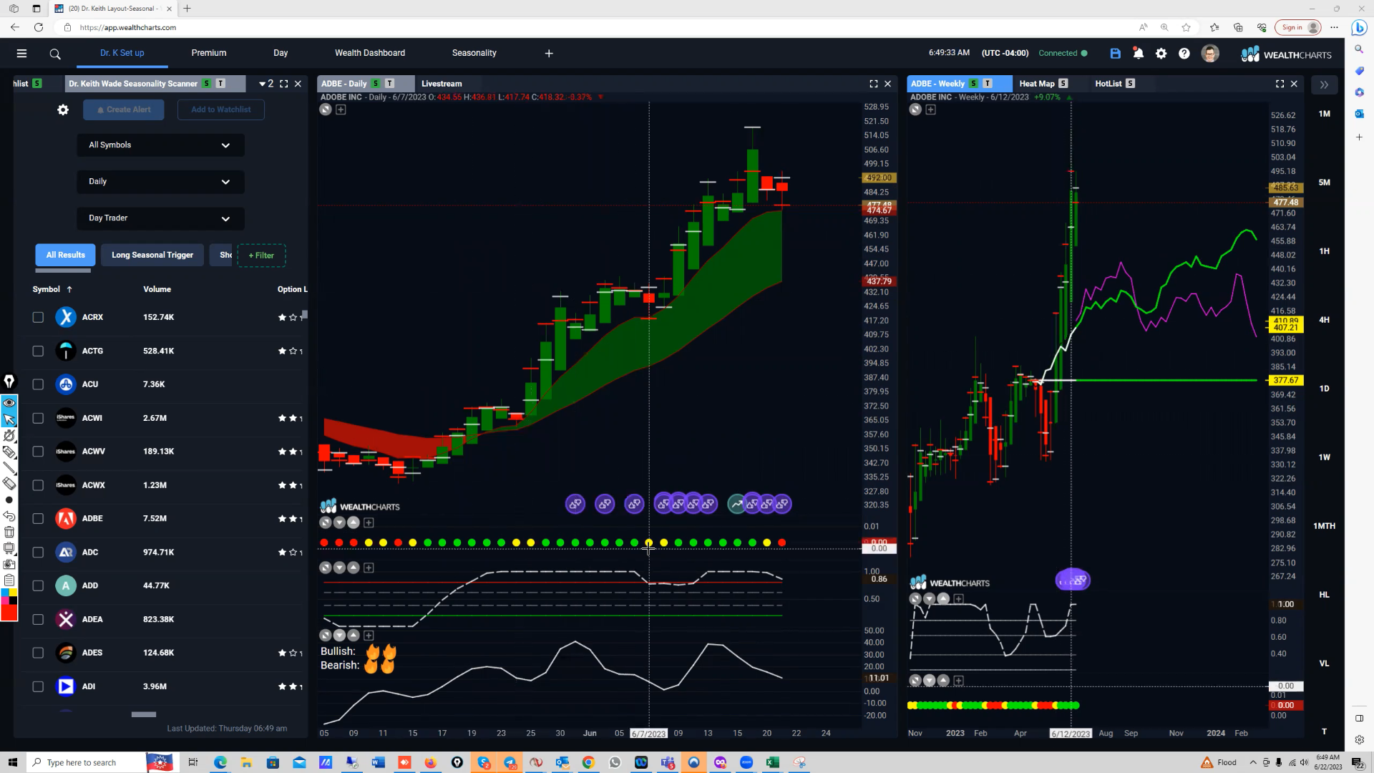This screenshot has height=773, width=1374.
Task: Add a new workspace tab with plus
Action: pyautogui.click(x=549, y=53)
